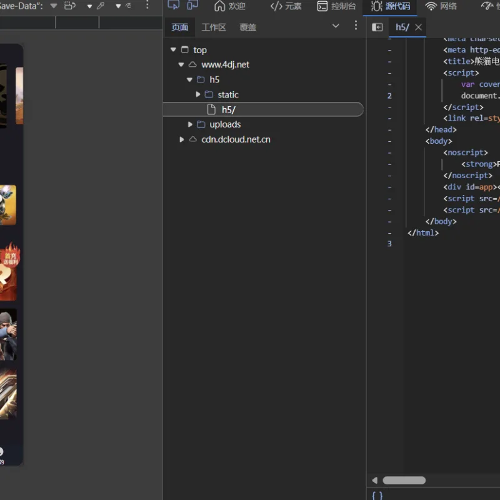Close the h5/ editor tab
This screenshot has width=500, height=500.
418,27
